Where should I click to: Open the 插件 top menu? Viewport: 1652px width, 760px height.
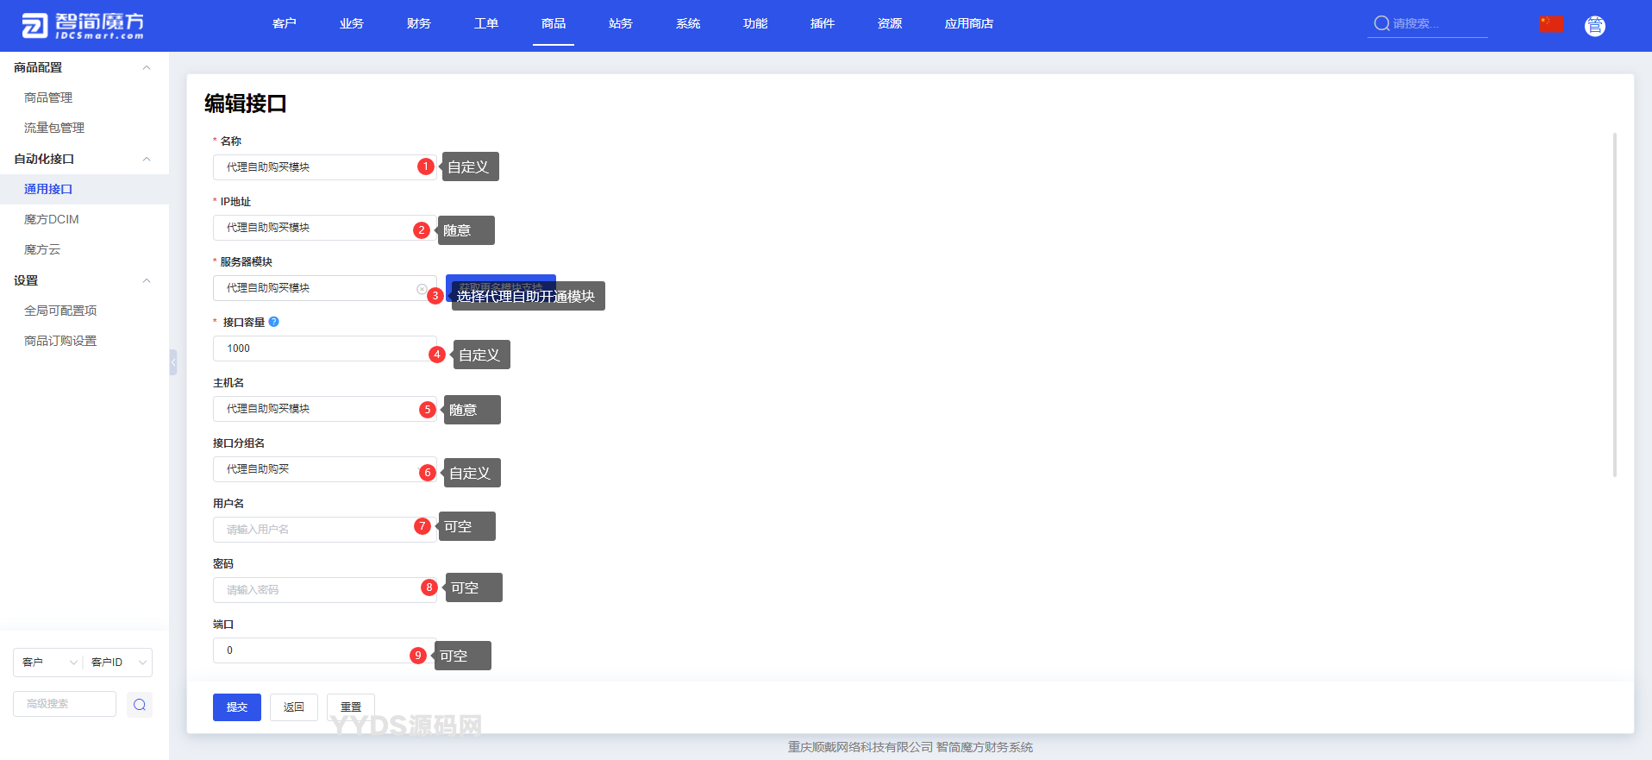point(823,23)
